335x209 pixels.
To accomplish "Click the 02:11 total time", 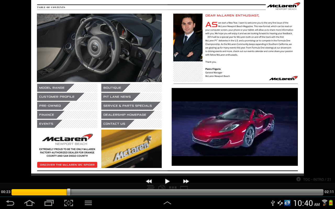I will [329, 192].
